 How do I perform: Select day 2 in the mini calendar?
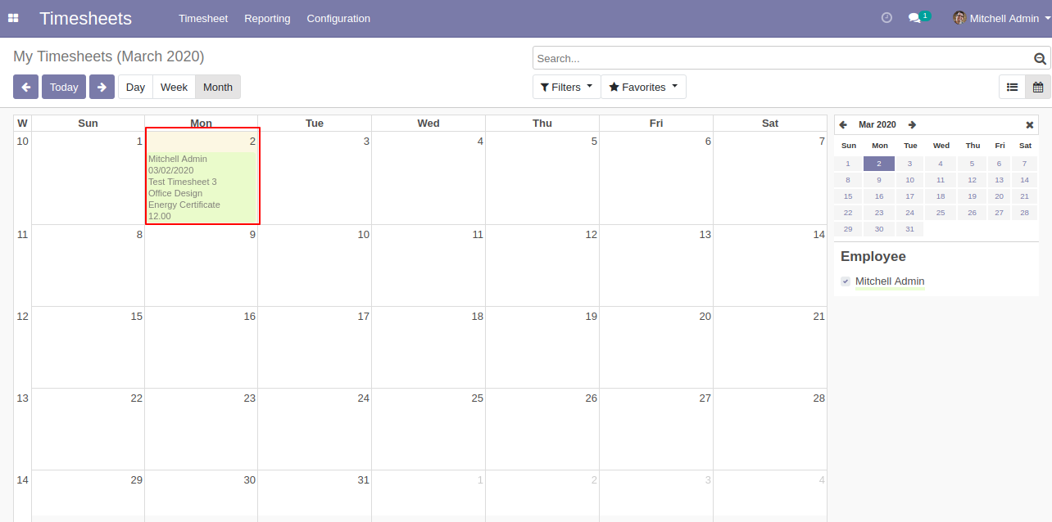879,164
